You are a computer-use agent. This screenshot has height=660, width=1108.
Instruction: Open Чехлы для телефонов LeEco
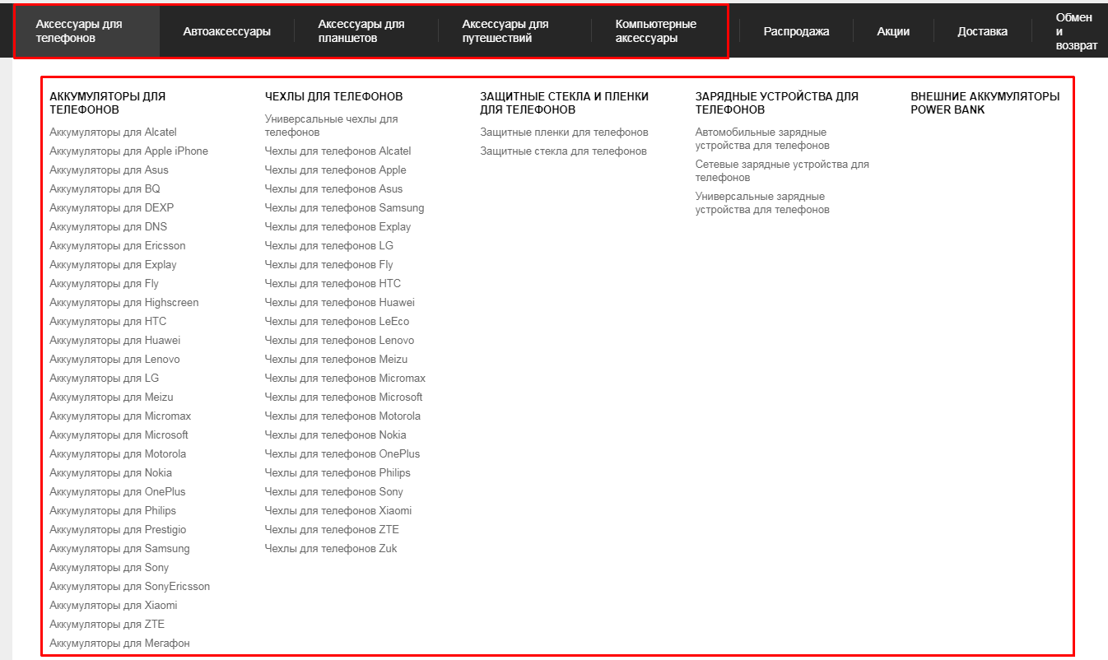coord(337,321)
